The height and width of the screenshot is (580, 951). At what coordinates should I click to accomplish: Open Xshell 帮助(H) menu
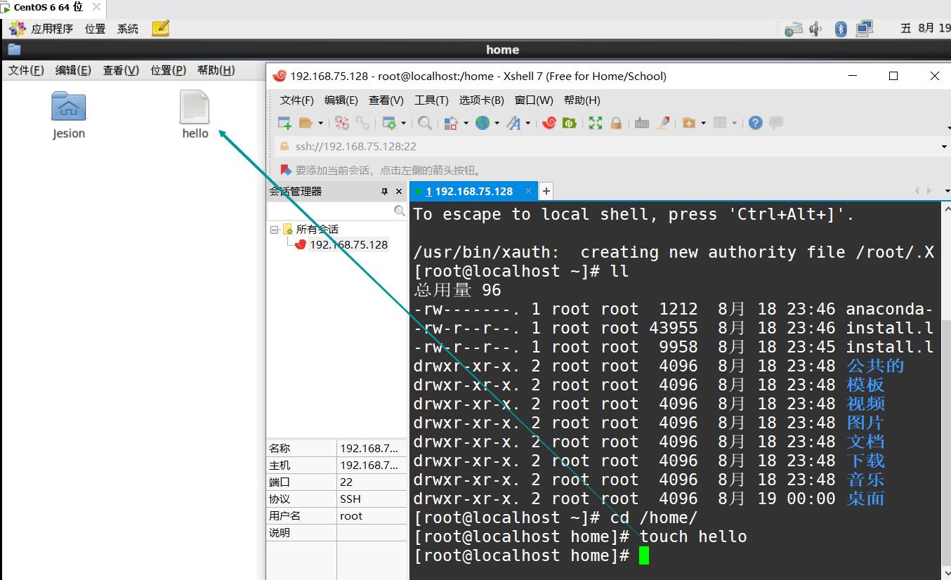click(582, 100)
